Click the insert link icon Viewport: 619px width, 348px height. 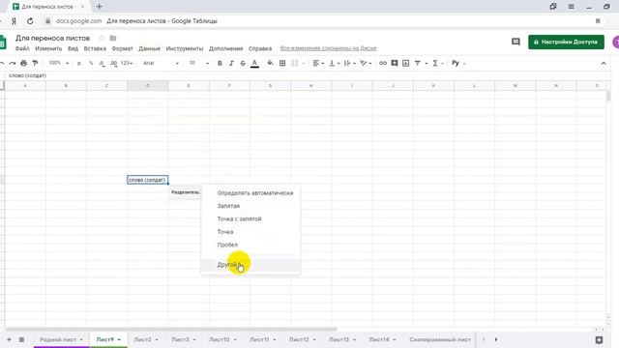point(383,63)
